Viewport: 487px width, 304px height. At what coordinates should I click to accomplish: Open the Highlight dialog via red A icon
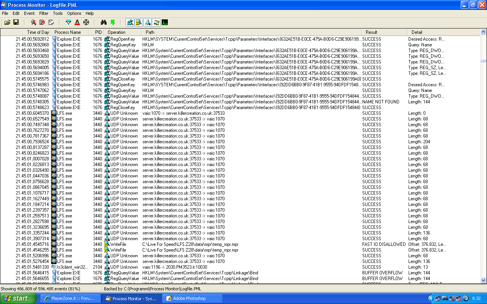[x=77, y=22]
